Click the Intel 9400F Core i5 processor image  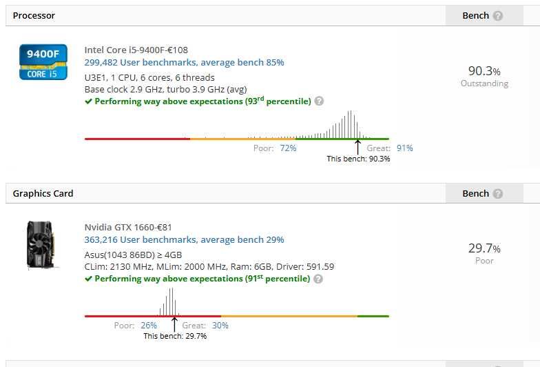[43, 62]
